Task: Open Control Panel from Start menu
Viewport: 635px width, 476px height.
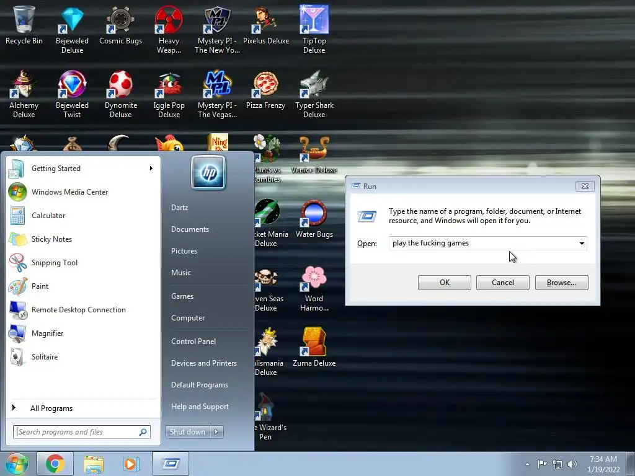Action: point(193,342)
